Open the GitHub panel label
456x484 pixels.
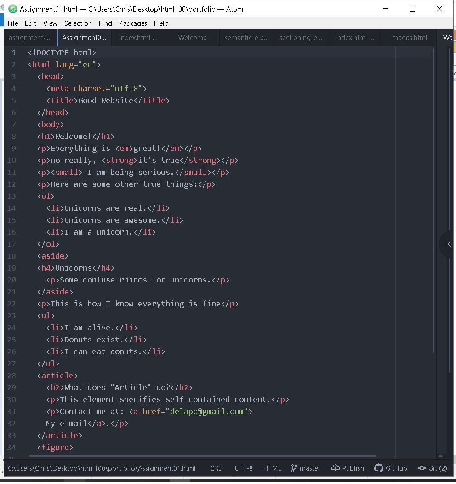coord(396,468)
